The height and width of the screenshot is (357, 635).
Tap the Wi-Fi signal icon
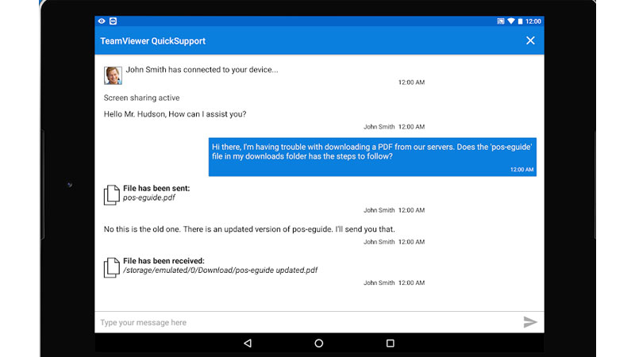(x=511, y=21)
